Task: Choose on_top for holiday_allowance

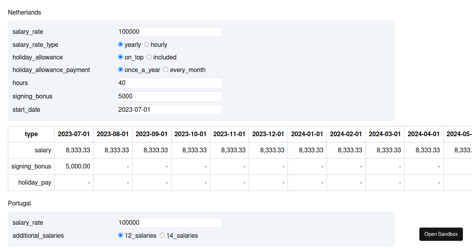Action: pyautogui.click(x=120, y=57)
